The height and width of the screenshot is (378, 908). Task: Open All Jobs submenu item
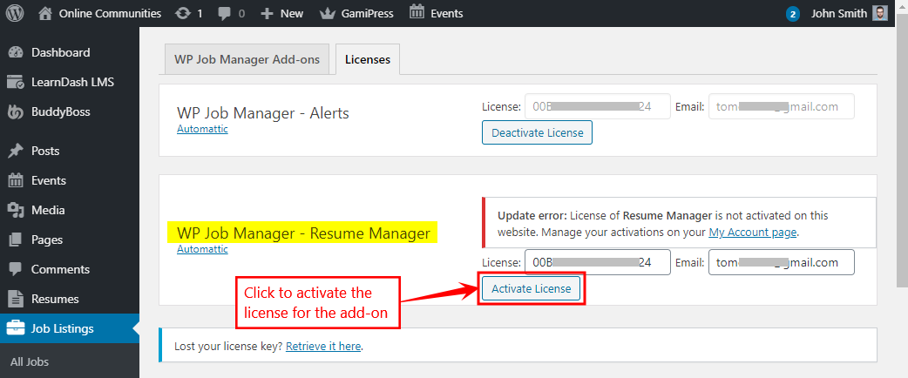(x=30, y=361)
